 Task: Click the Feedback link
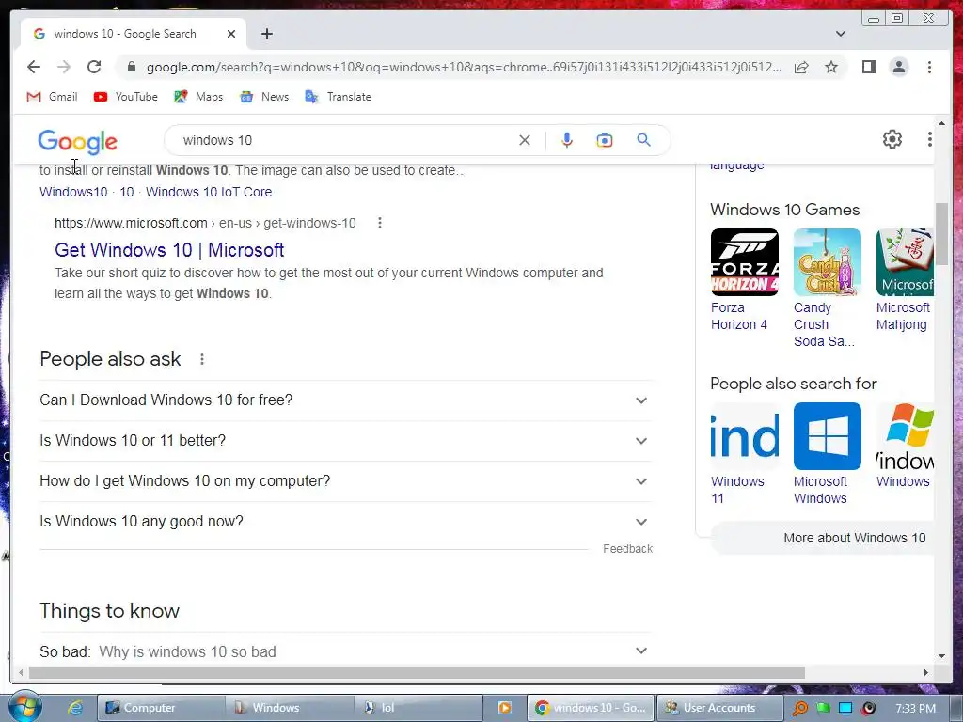(627, 549)
